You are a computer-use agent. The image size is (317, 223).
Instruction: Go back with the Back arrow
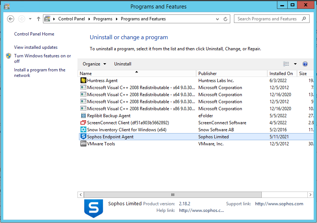(x=10, y=19)
